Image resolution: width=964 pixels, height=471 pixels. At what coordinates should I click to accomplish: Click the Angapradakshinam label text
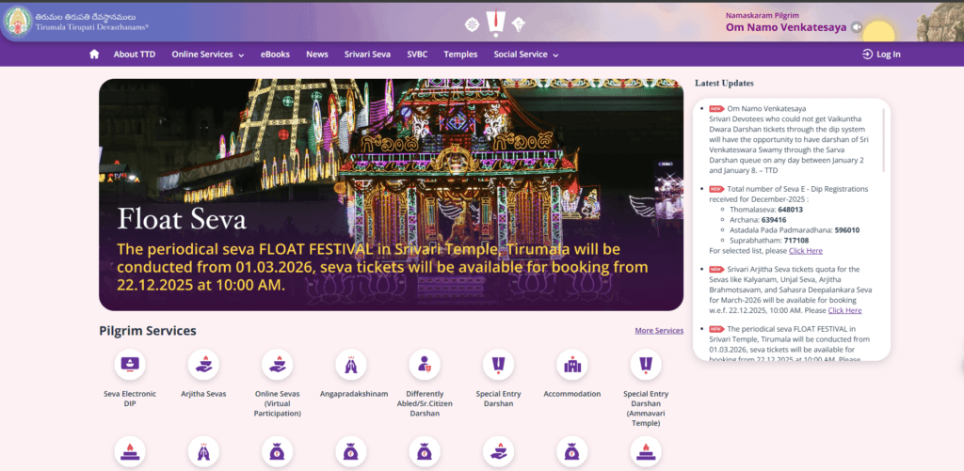354,394
